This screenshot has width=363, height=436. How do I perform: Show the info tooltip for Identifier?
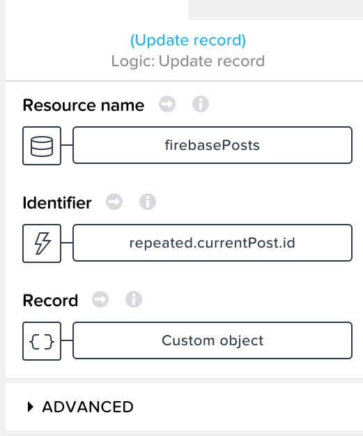click(x=148, y=202)
